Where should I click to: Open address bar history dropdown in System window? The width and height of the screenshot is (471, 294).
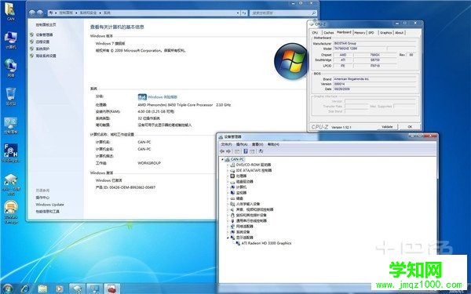pos(238,13)
